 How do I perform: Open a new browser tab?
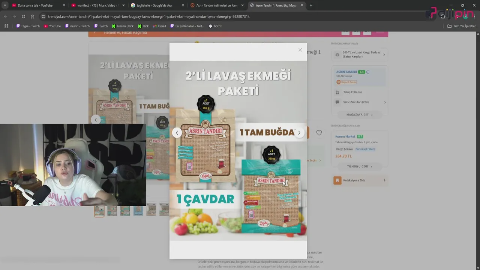point(311,5)
